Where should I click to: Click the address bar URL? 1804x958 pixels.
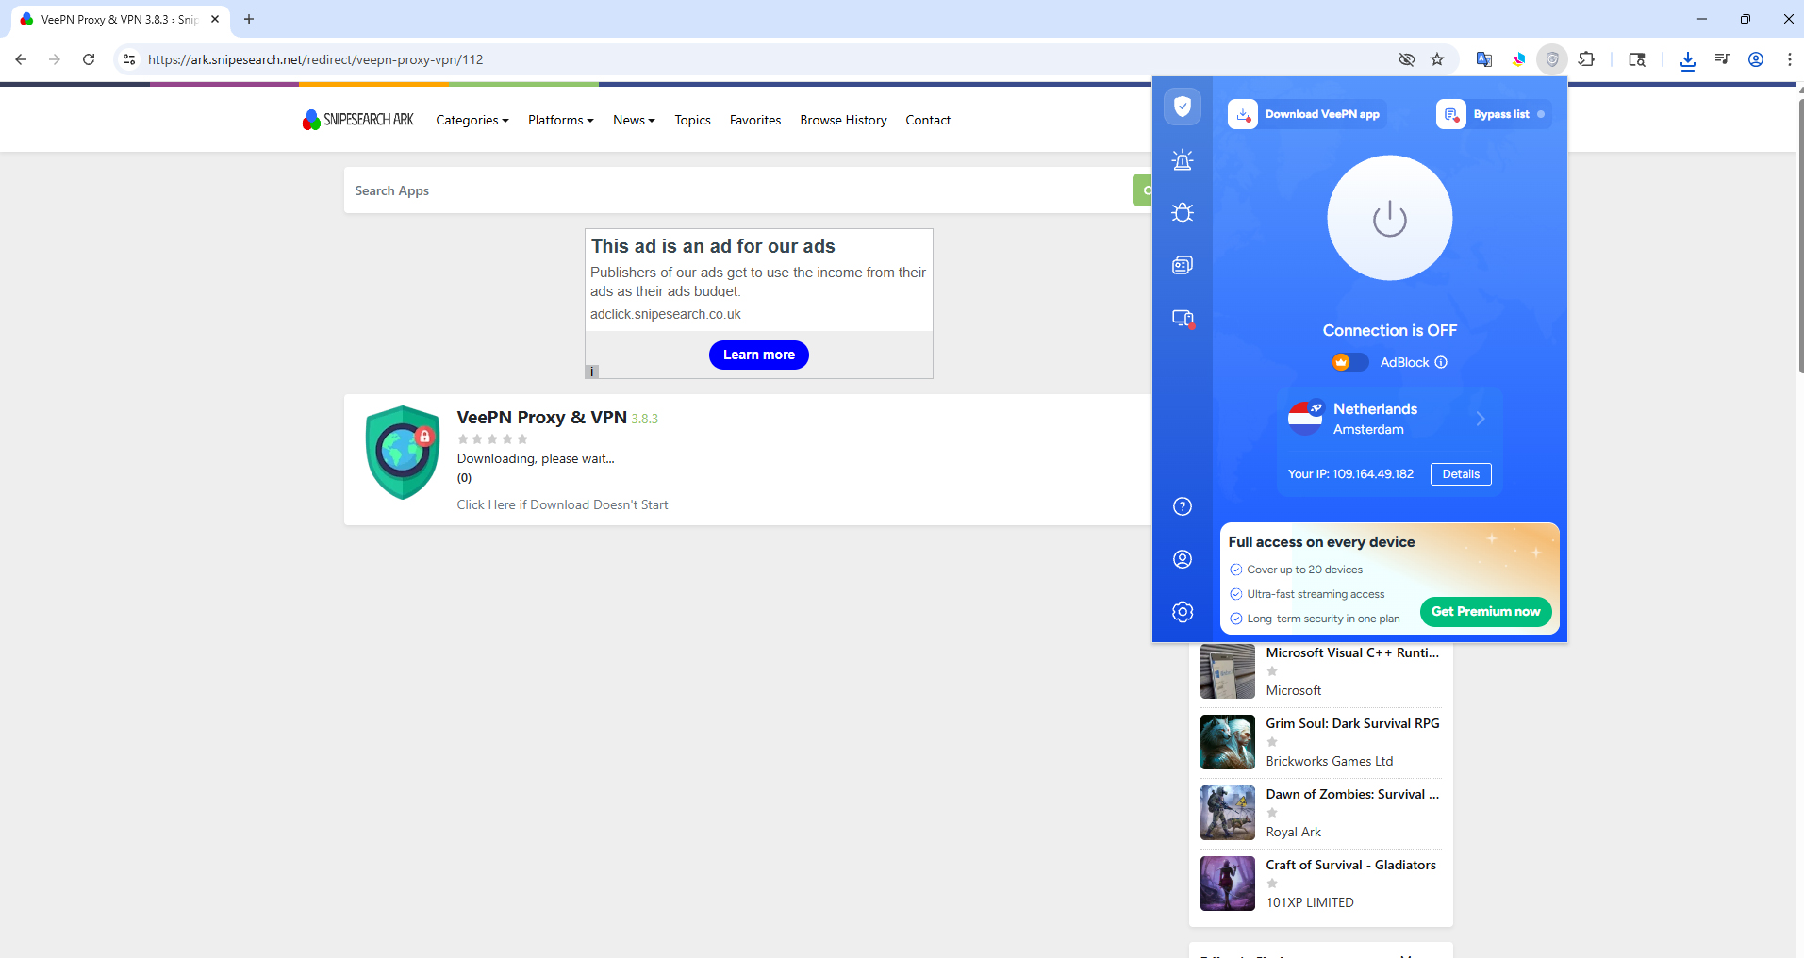pos(316,59)
